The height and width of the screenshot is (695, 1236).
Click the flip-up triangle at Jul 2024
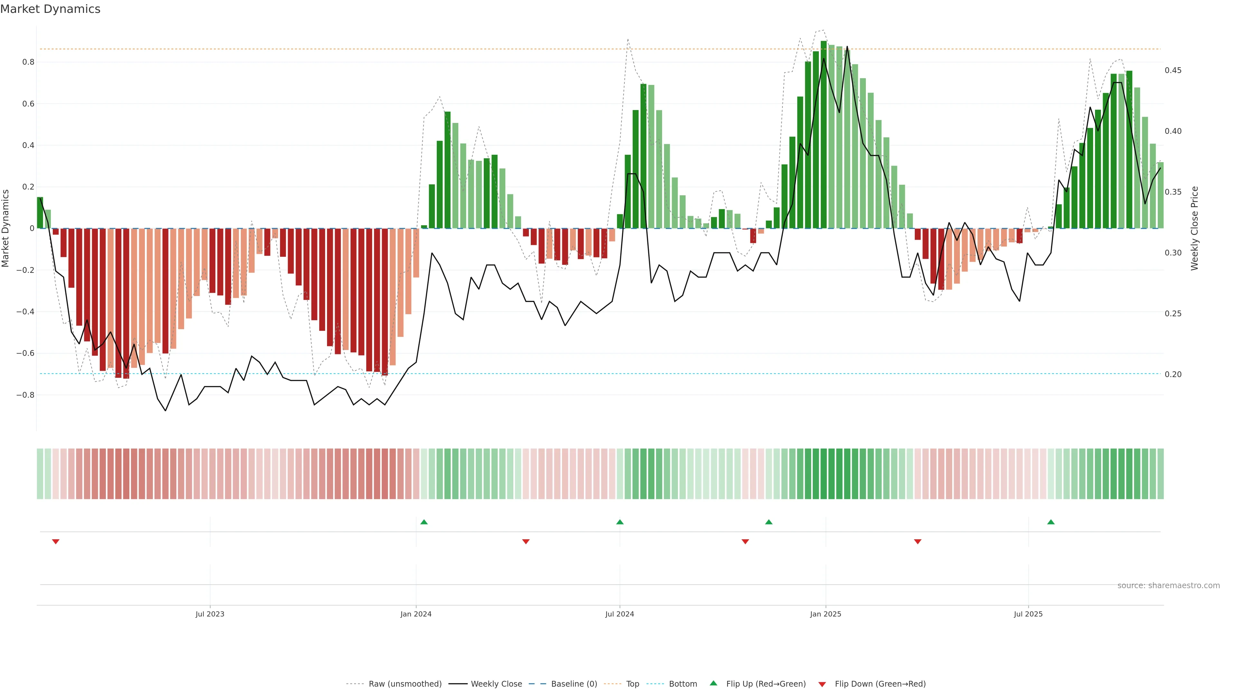[619, 522]
